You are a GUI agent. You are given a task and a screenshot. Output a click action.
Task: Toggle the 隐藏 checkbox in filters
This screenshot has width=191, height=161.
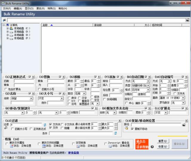62,128
